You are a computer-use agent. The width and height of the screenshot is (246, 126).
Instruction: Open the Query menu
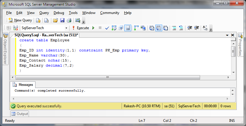44,13
